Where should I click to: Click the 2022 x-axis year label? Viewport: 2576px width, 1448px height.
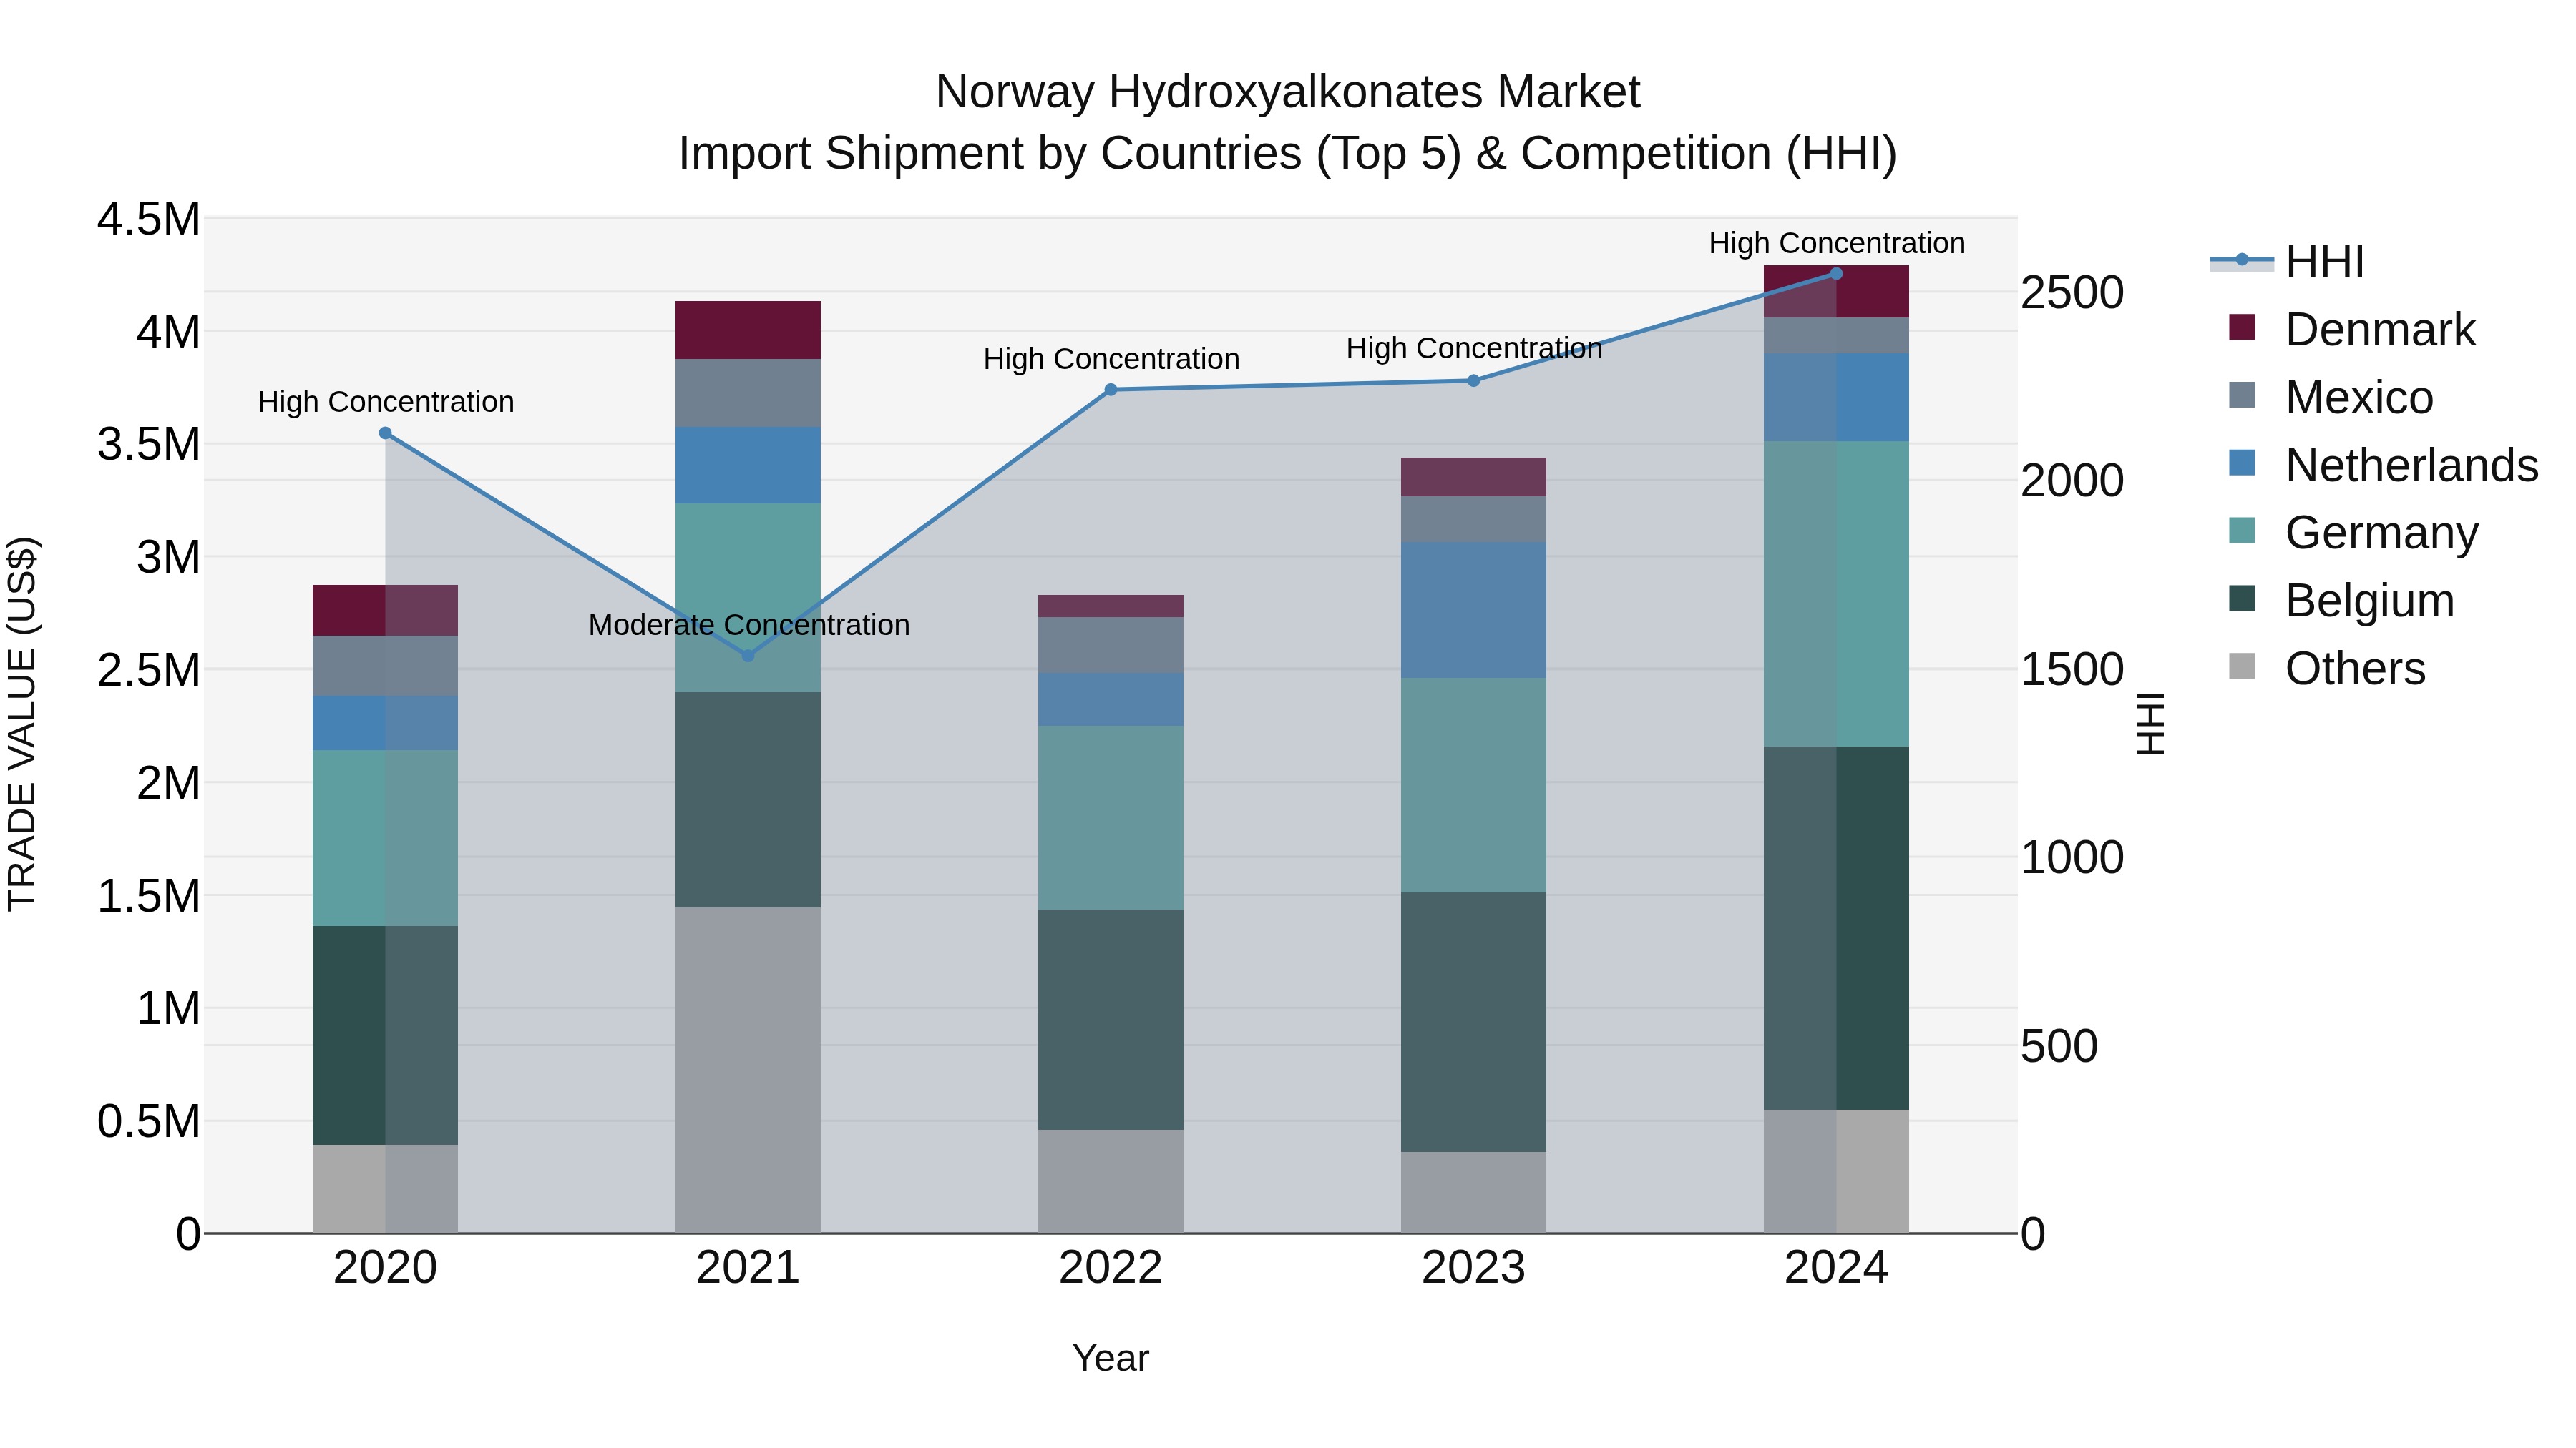tap(1110, 1268)
